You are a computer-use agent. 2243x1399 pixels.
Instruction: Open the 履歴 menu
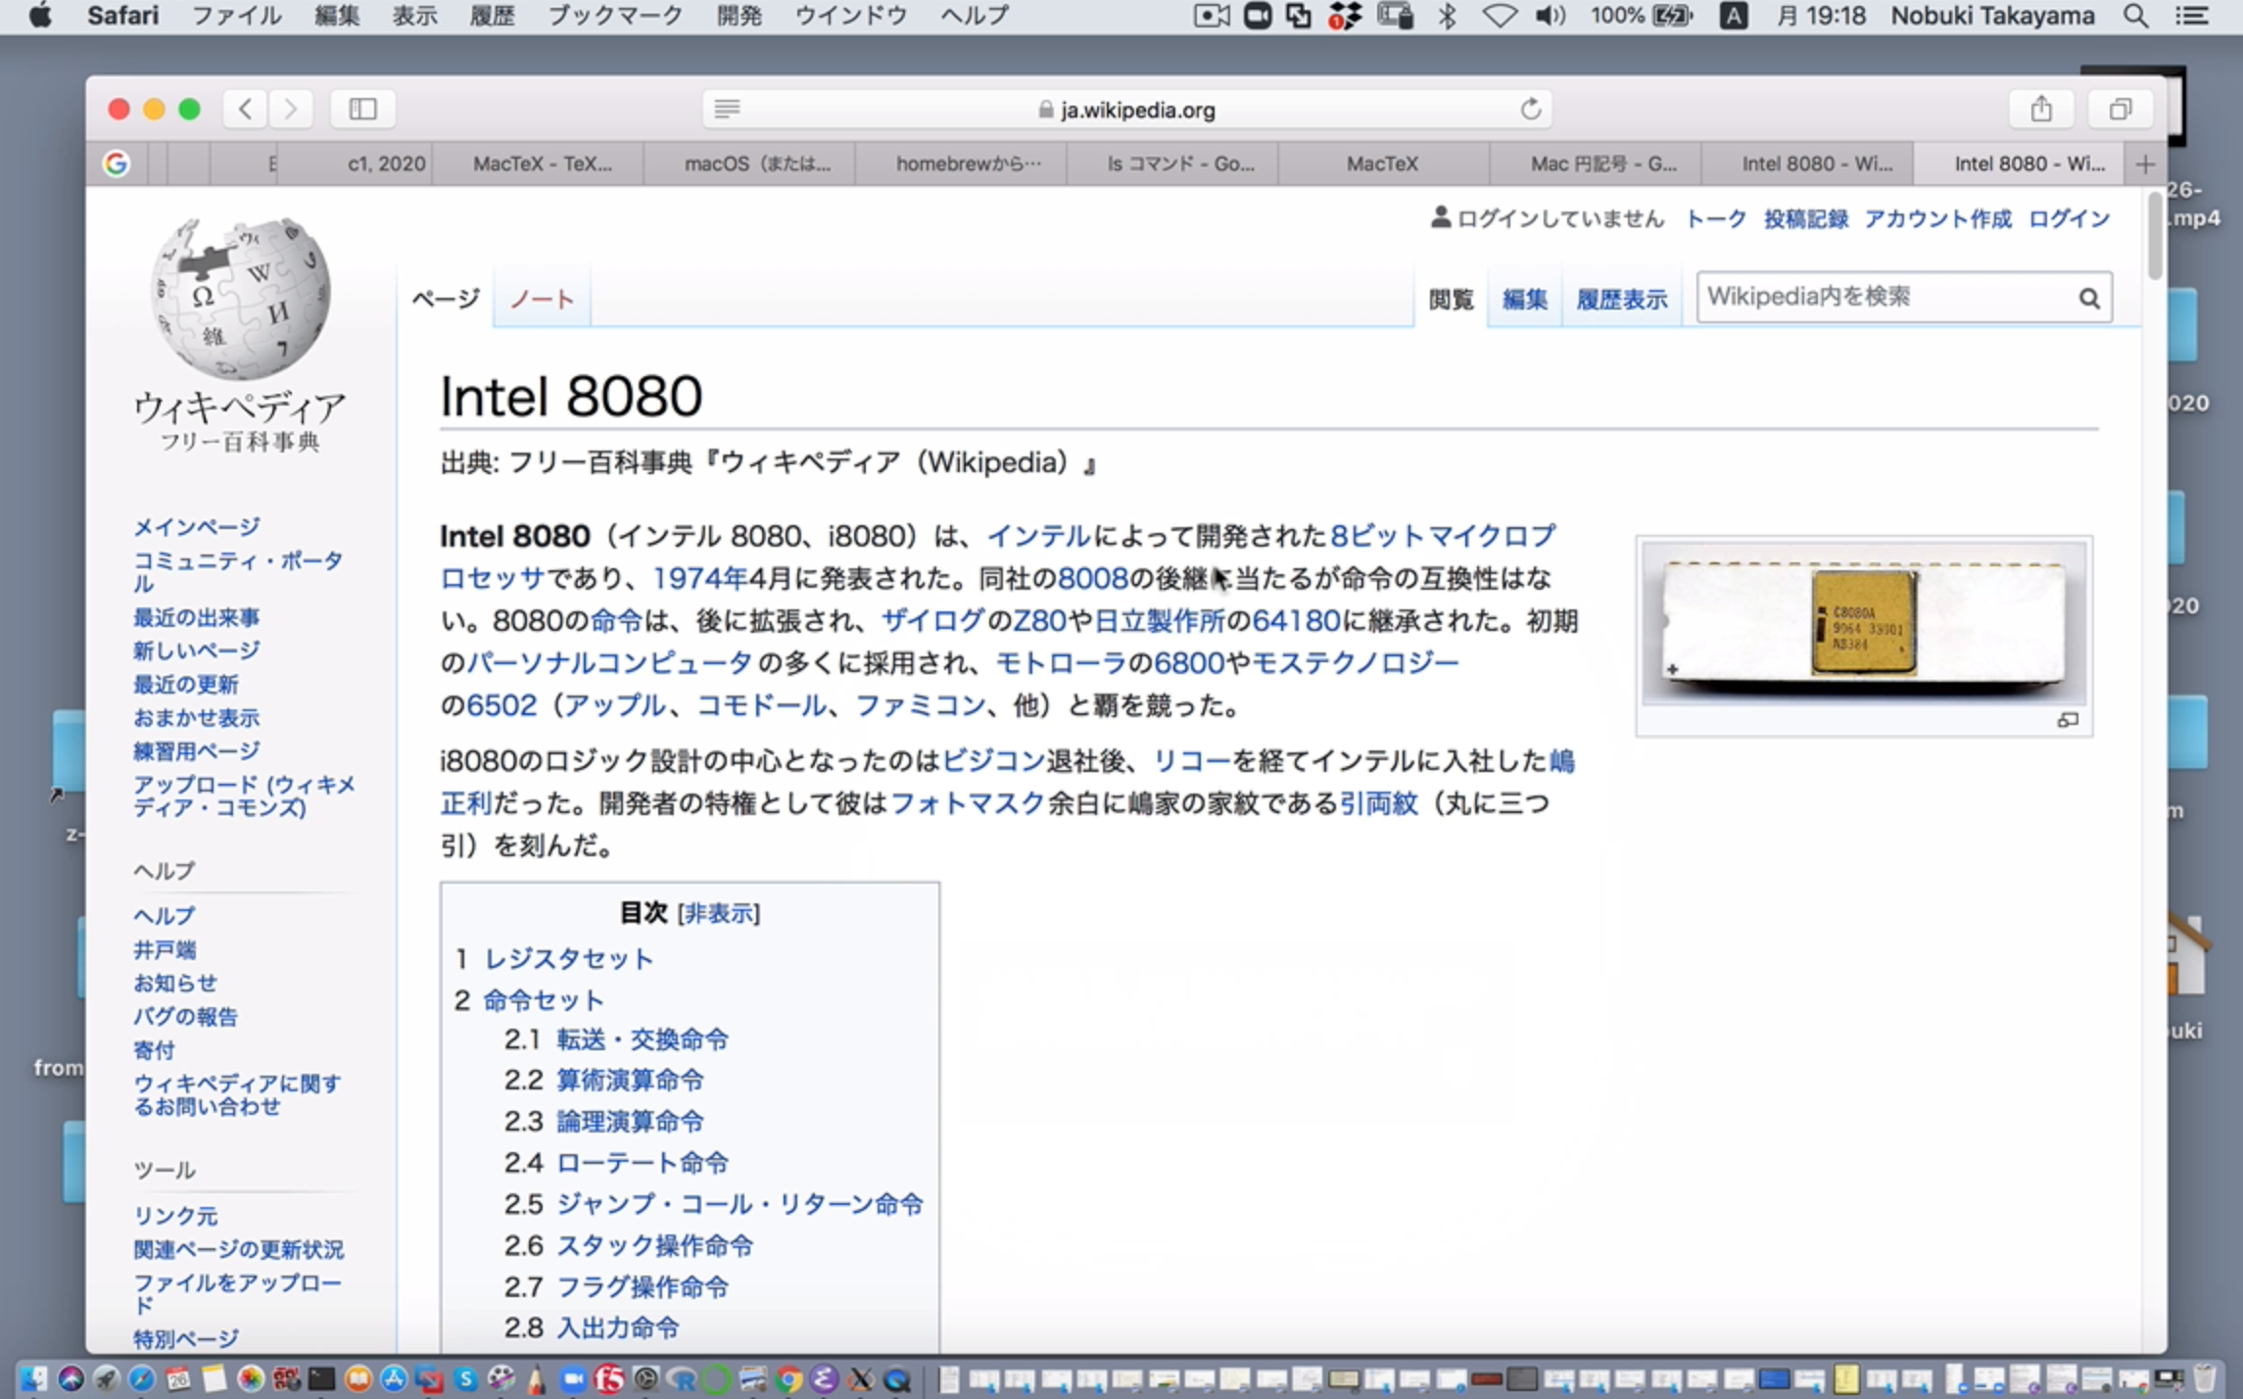[492, 16]
